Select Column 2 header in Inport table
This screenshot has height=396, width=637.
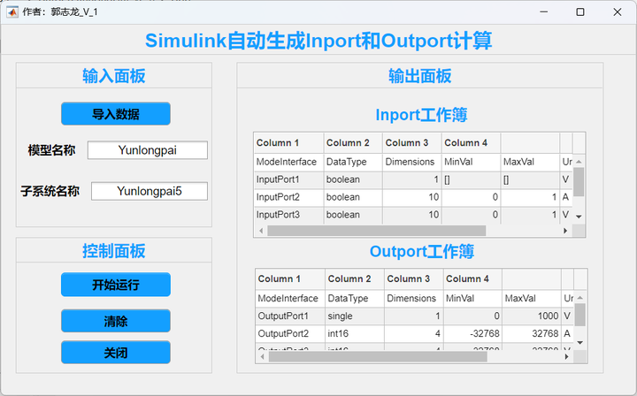click(353, 143)
